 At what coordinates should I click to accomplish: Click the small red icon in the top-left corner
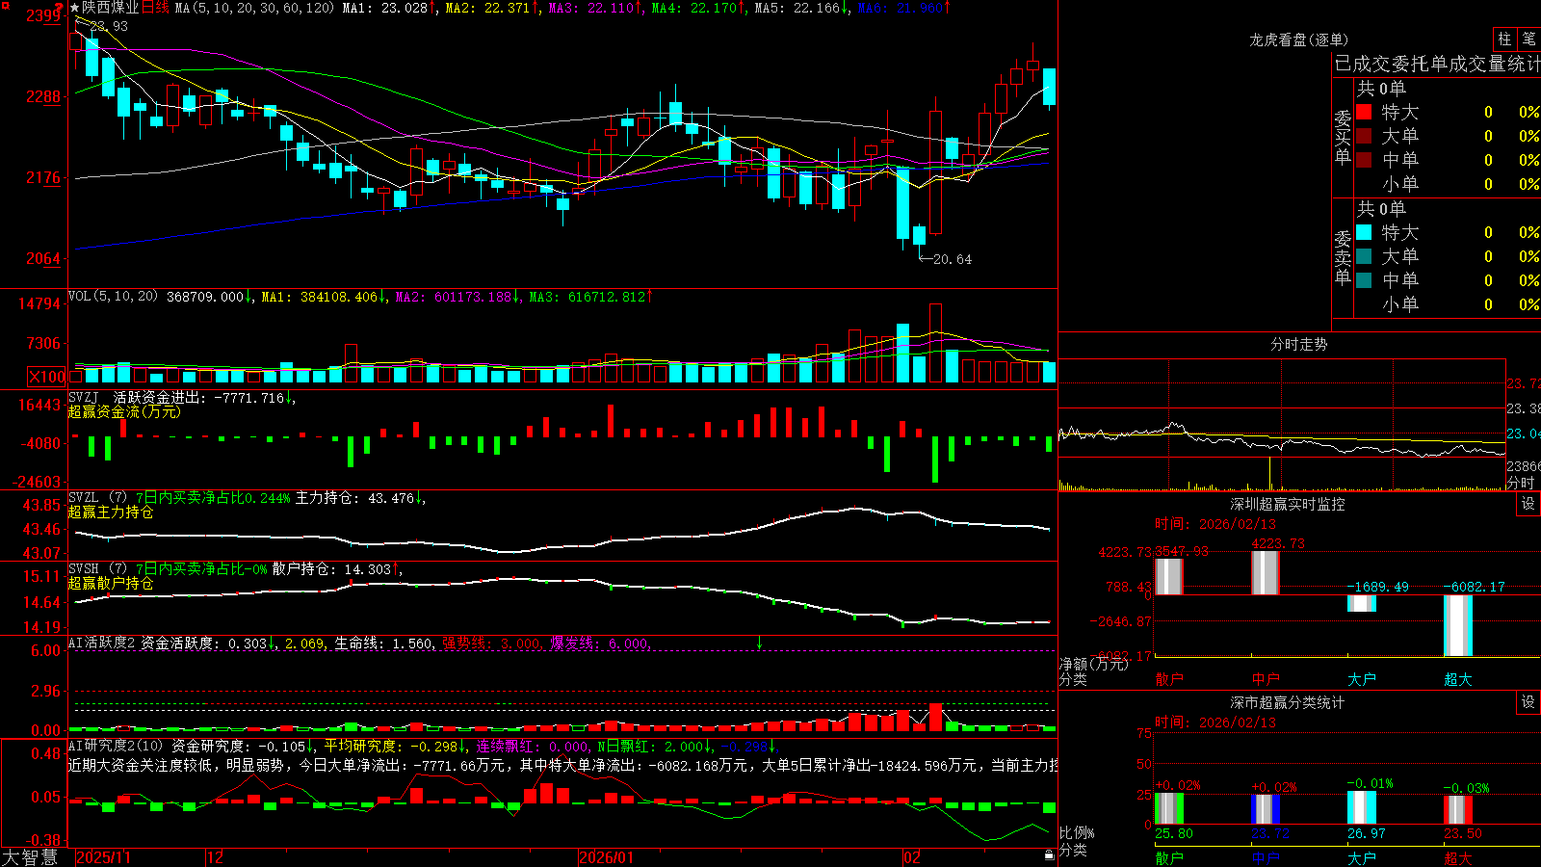(5, 6)
